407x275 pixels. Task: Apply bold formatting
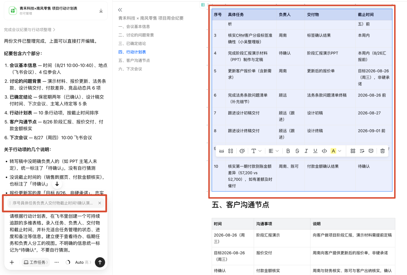tap(288, 151)
